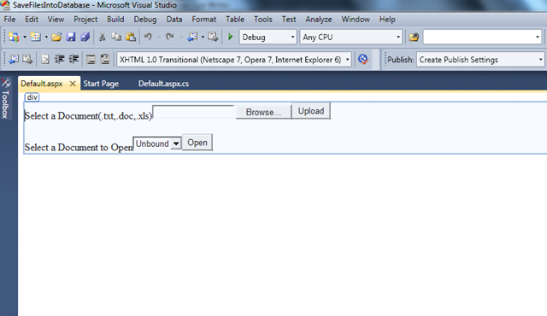Expand the Create Publish Settings dropdown
Image resolution: width=547 pixels, height=316 pixels.
pos(540,60)
